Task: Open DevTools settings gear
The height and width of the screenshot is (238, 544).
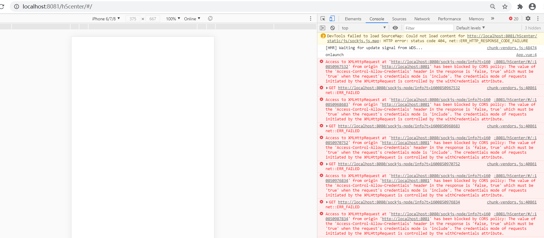Action: point(528,18)
